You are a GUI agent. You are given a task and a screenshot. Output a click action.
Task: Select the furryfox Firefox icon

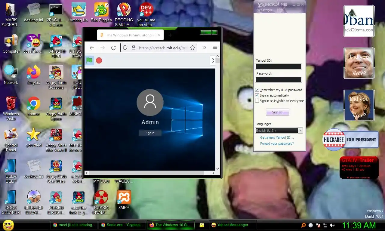click(33, 75)
